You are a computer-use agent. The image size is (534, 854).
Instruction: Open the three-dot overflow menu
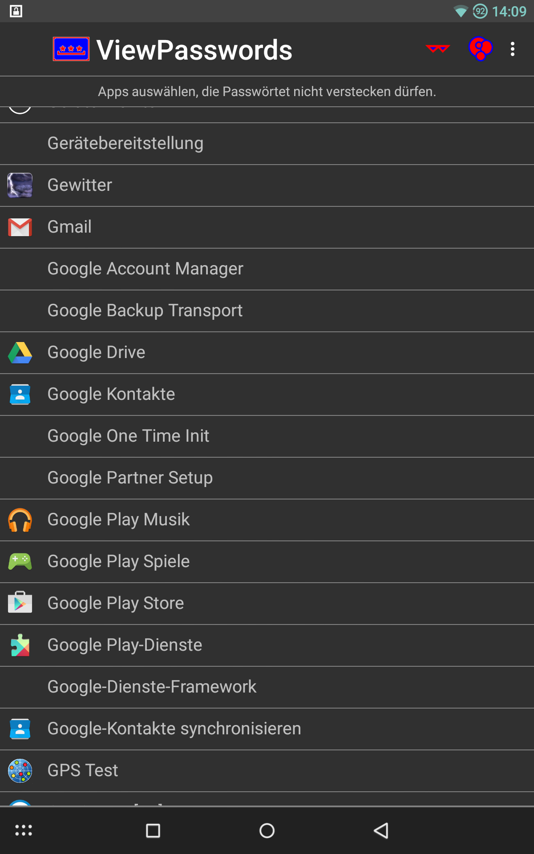[x=513, y=49]
